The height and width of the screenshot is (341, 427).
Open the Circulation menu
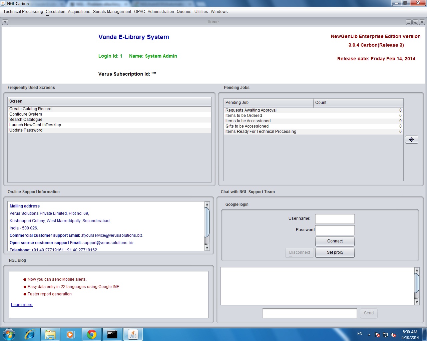click(55, 12)
